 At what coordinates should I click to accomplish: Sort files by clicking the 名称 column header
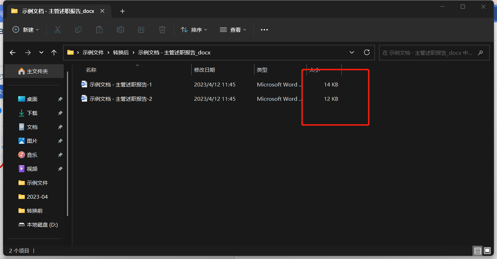(91, 69)
